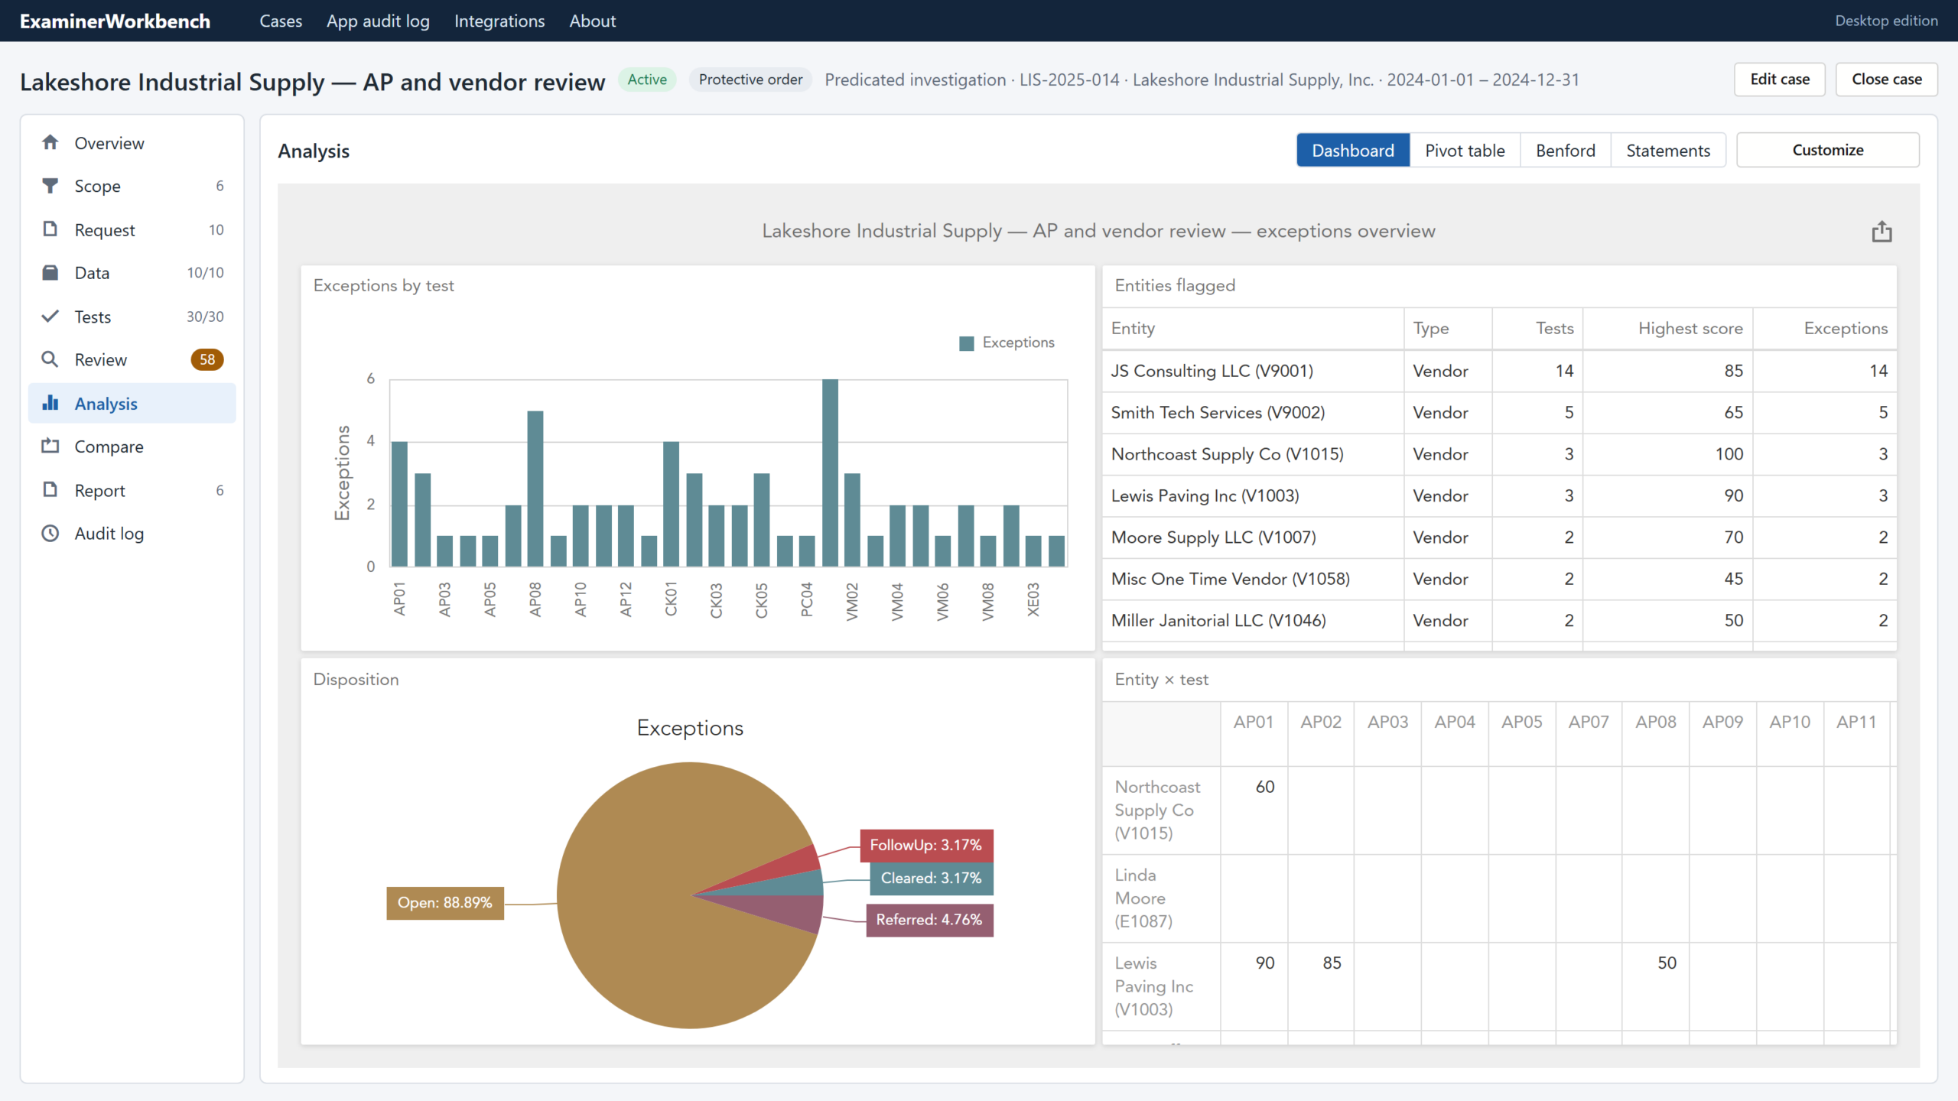The height and width of the screenshot is (1101, 1958).
Task: Click the FollowUp 3.17% pie label
Action: coord(926,845)
